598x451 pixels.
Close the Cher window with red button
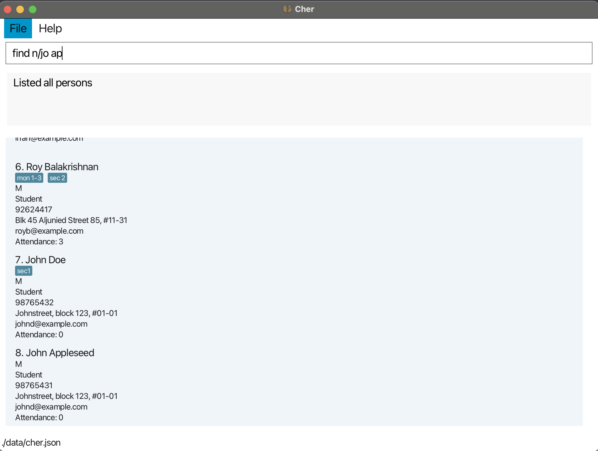[x=8, y=9]
